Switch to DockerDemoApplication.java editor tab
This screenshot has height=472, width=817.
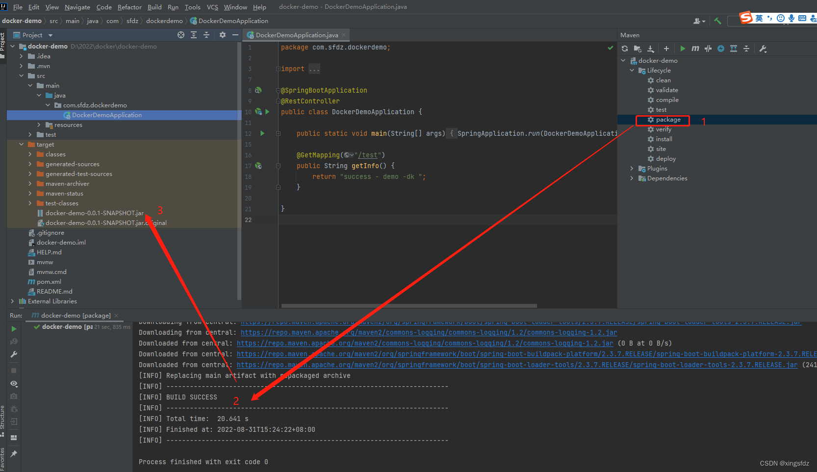pyautogui.click(x=297, y=35)
